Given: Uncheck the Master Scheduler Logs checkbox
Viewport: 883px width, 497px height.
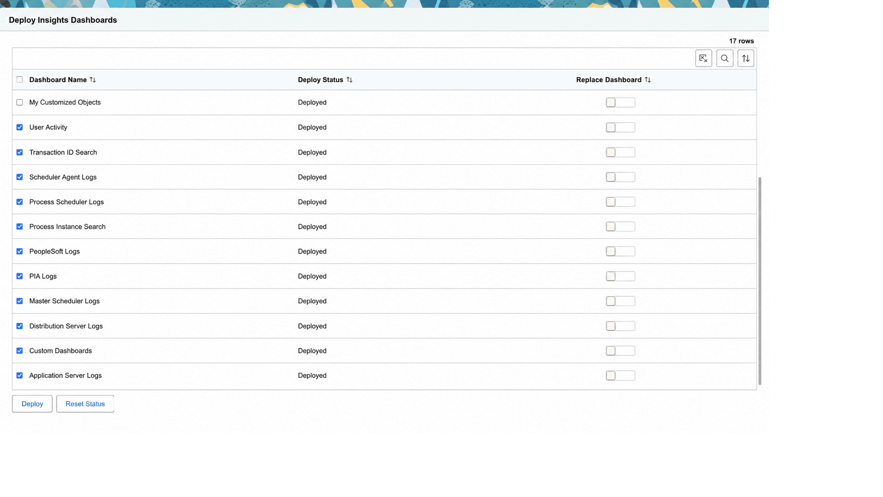Looking at the screenshot, I should pos(19,301).
